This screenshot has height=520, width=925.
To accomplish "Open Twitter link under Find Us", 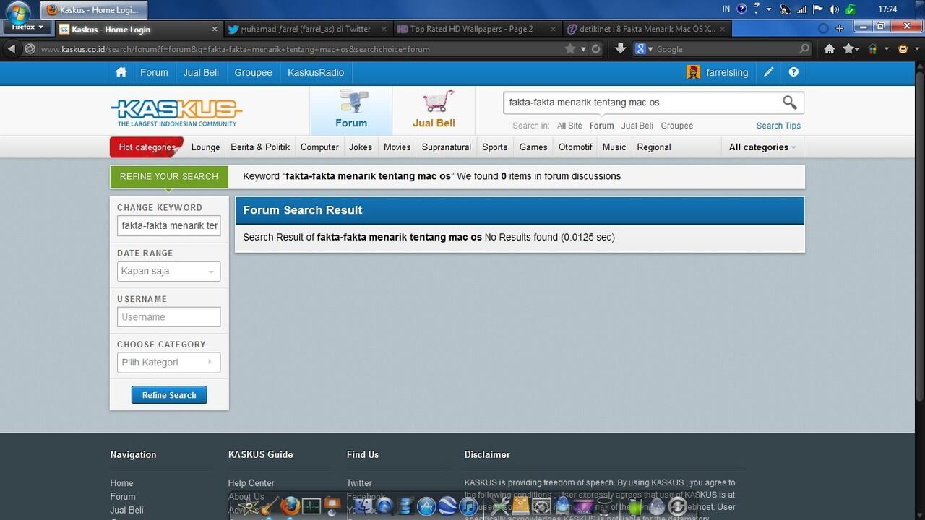I will point(359,483).
